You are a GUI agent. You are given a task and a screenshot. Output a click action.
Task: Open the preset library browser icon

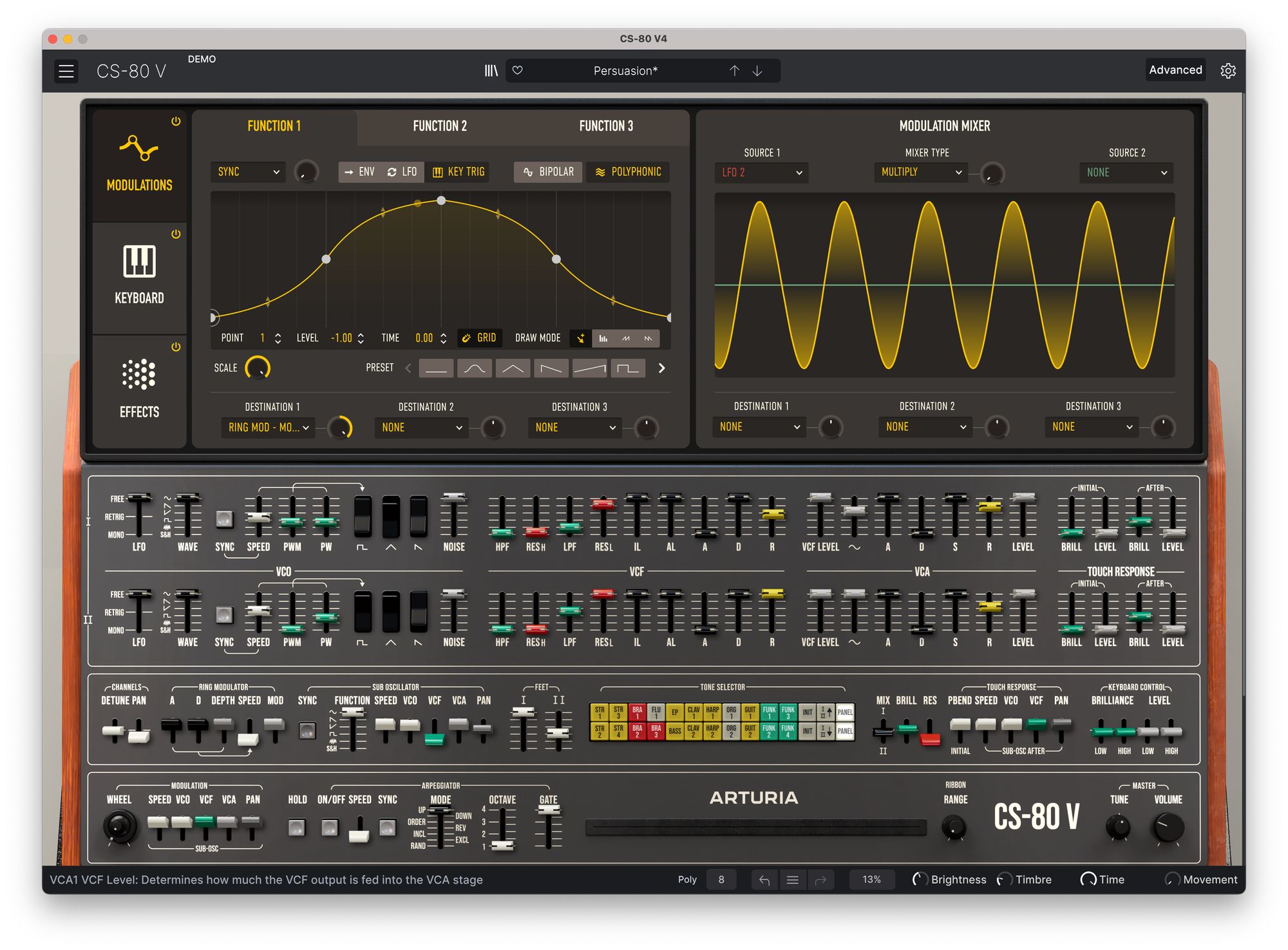click(x=491, y=71)
